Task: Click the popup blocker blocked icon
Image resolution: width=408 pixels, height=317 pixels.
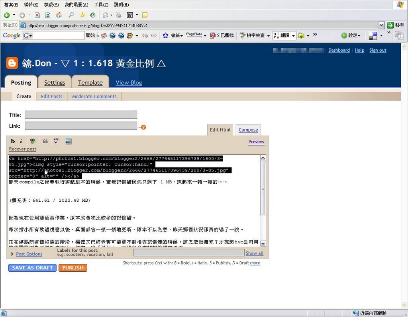Action: tap(213, 35)
